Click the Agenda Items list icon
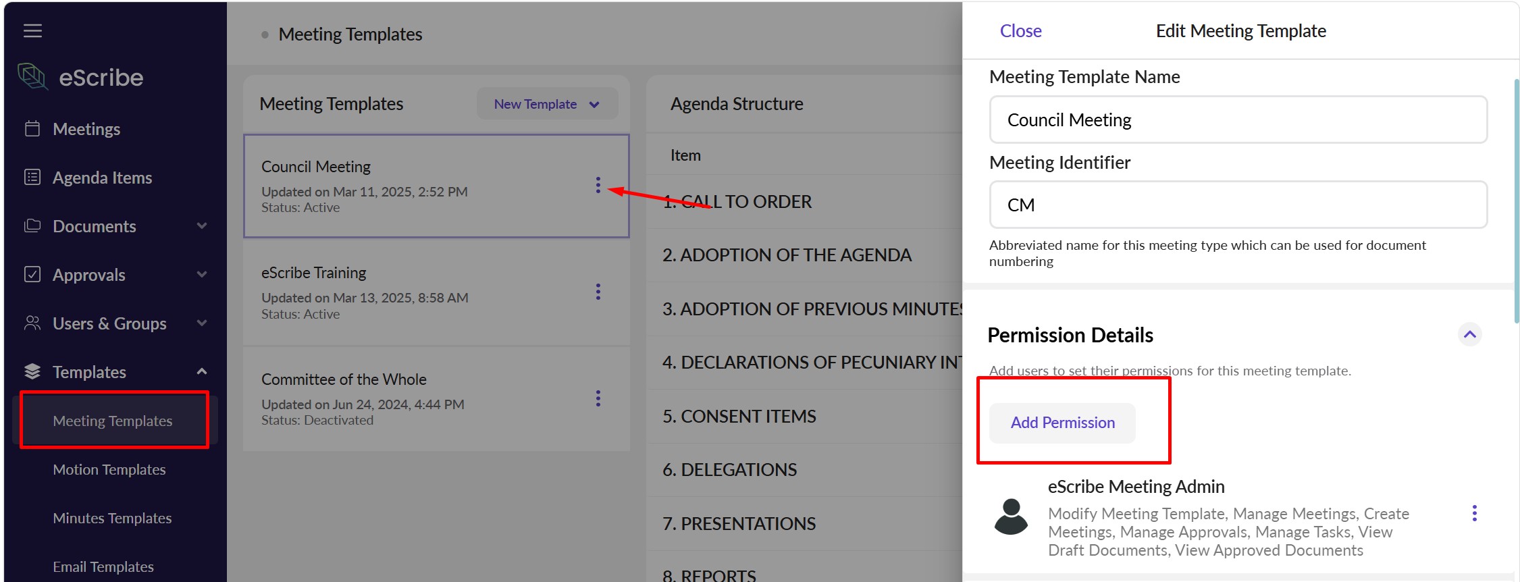Viewport: 1520px width, 582px height. pyautogui.click(x=32, y=177)
